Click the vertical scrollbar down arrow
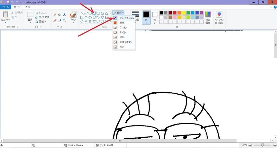Screen dimensions: 277x148 pos(275,137)
